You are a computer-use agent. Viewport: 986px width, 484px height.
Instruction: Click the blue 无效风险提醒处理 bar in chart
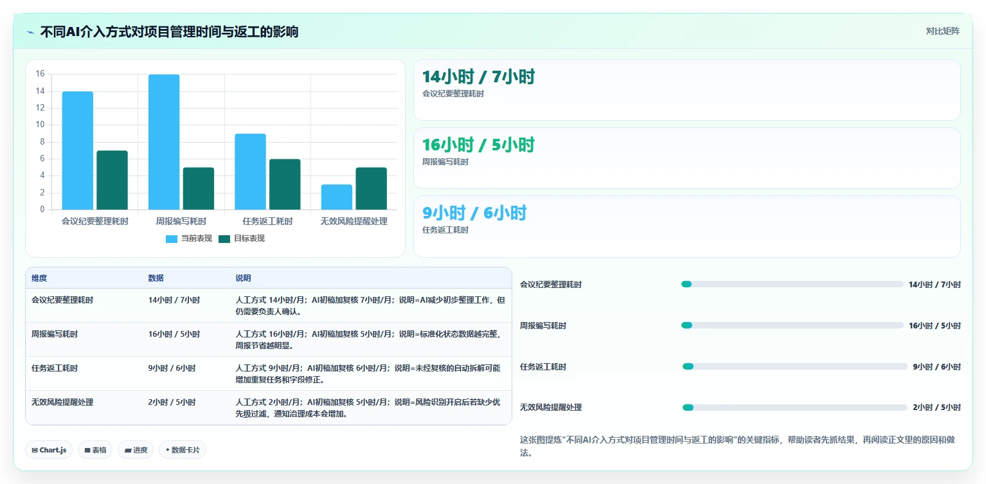coord(337,197)
